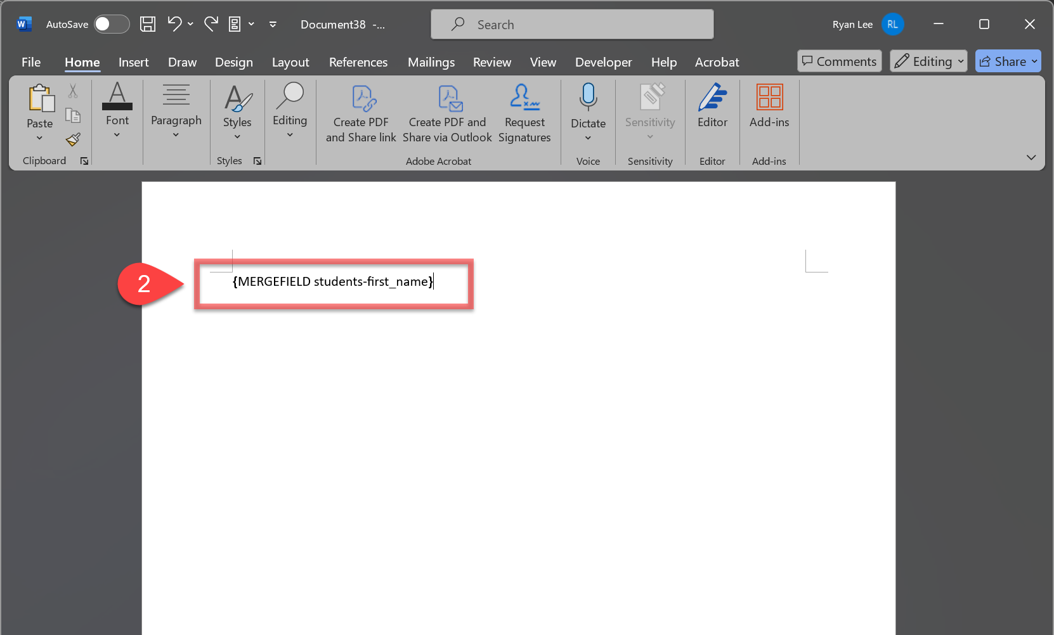Toggle the AutoSave switch

click(x=111, y=25)
